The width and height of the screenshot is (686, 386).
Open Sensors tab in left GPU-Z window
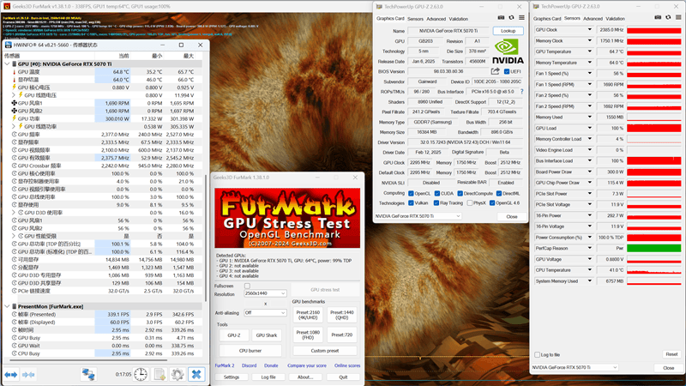coord(415,19)
